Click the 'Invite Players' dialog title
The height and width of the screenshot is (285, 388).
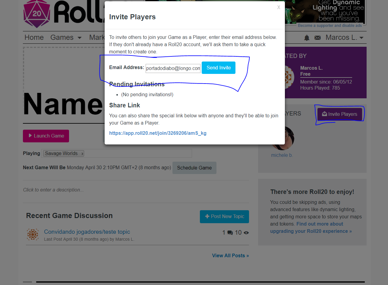click(x=132, y=17)
